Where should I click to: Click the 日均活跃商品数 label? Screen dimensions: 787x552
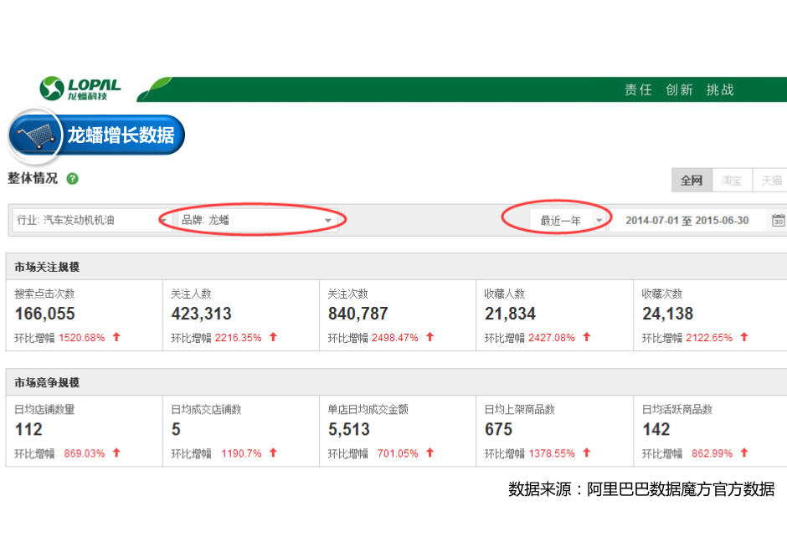point(677,410)
